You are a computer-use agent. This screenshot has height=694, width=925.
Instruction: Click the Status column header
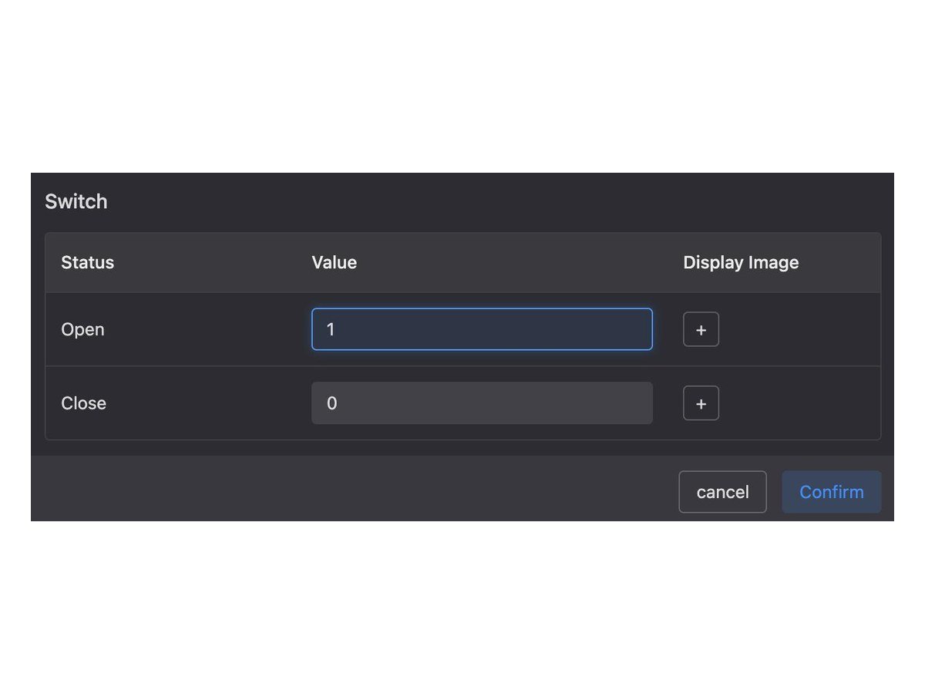tap(88, 262)
